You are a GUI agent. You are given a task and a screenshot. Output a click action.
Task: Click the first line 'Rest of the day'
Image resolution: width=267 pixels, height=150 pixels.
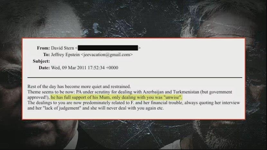[x=79, y=87]
